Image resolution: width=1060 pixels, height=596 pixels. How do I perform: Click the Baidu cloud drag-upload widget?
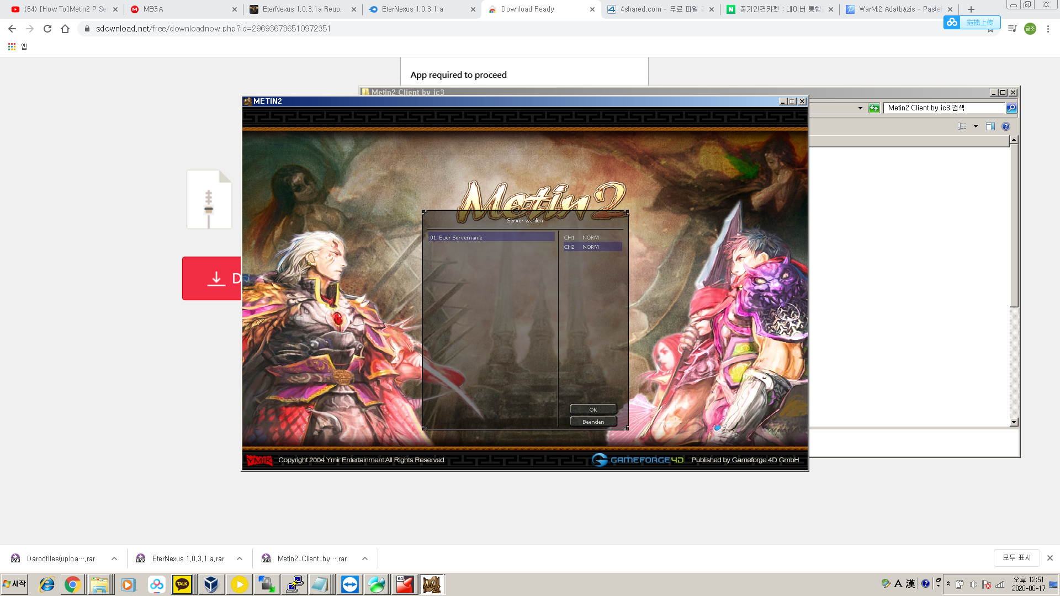tap(972, 22)
